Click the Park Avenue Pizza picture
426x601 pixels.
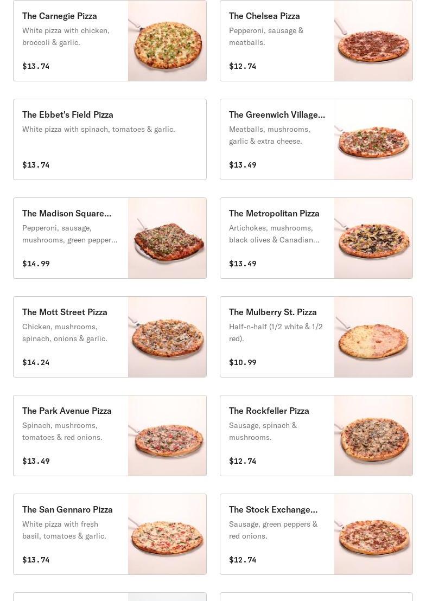pyautogui.click(x=167, y=436)
